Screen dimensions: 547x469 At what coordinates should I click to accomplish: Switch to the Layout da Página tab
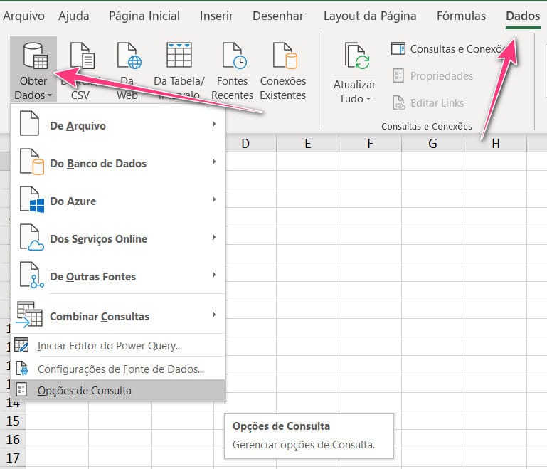click(x=370, y=16)
